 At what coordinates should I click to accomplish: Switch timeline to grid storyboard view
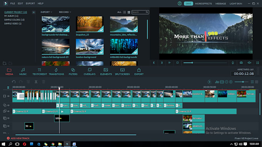[x=257, y=82]
